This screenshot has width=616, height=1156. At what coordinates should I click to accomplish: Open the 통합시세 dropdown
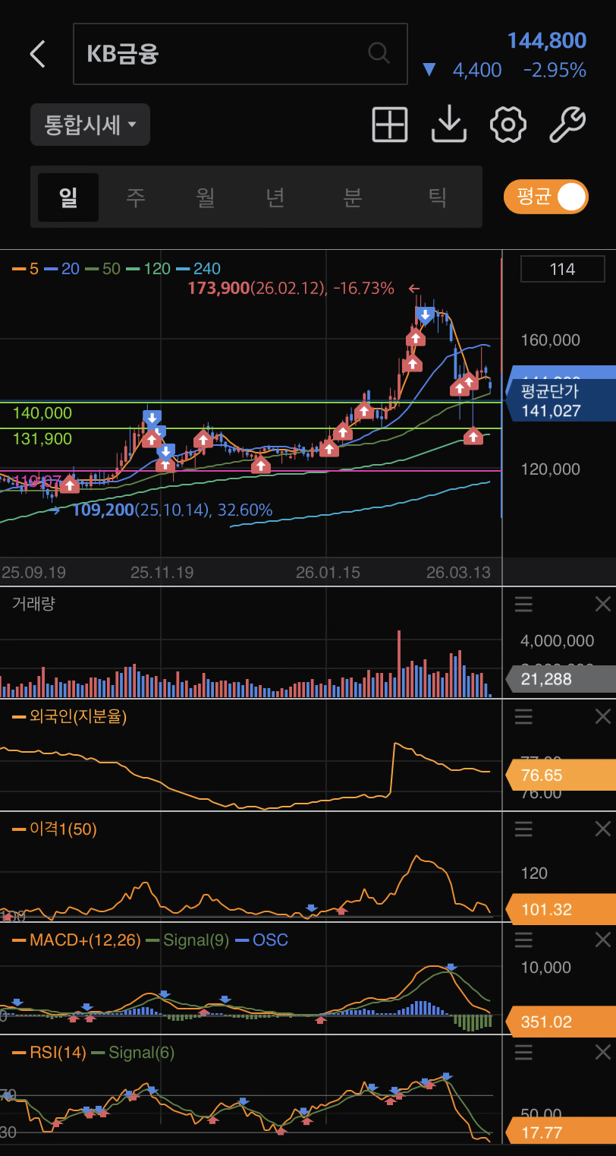point(90,125)
